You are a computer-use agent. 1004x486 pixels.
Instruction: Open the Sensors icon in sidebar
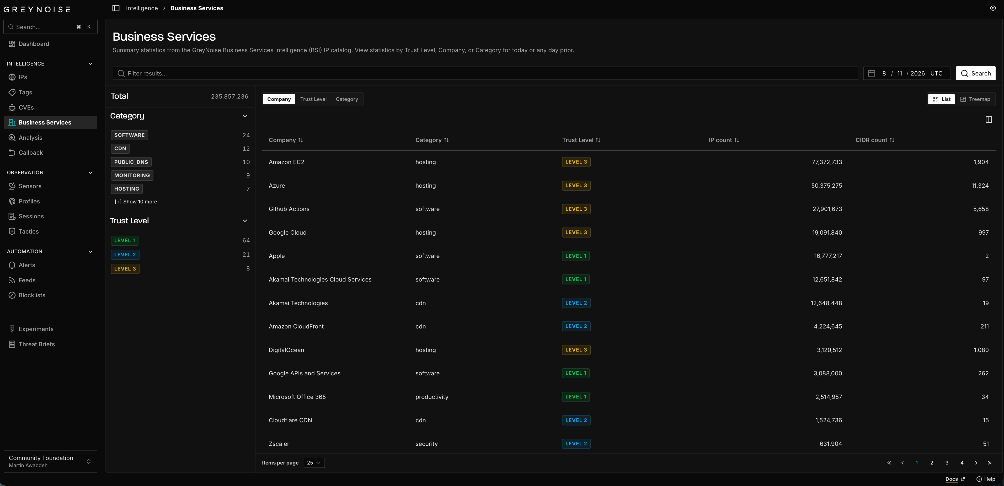pyautogui.click(x=12, y=186)
